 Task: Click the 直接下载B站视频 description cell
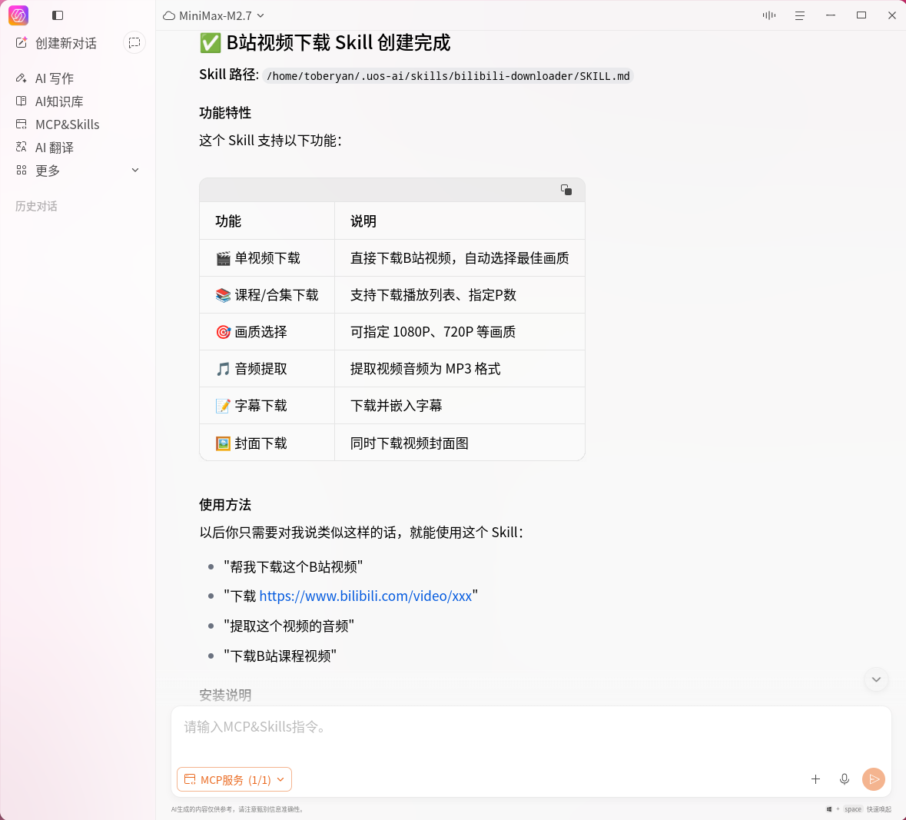(x=460, y=258)
